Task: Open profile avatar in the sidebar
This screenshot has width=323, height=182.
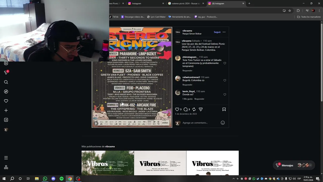Action: pyautogui.click(x=6, y=129)
